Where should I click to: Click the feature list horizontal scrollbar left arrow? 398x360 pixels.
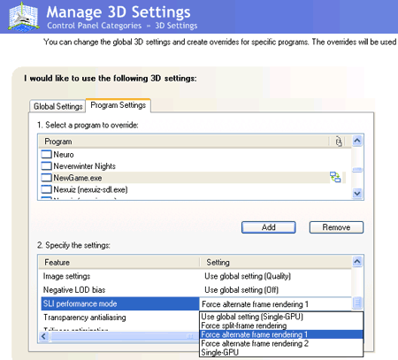(44, 336)
